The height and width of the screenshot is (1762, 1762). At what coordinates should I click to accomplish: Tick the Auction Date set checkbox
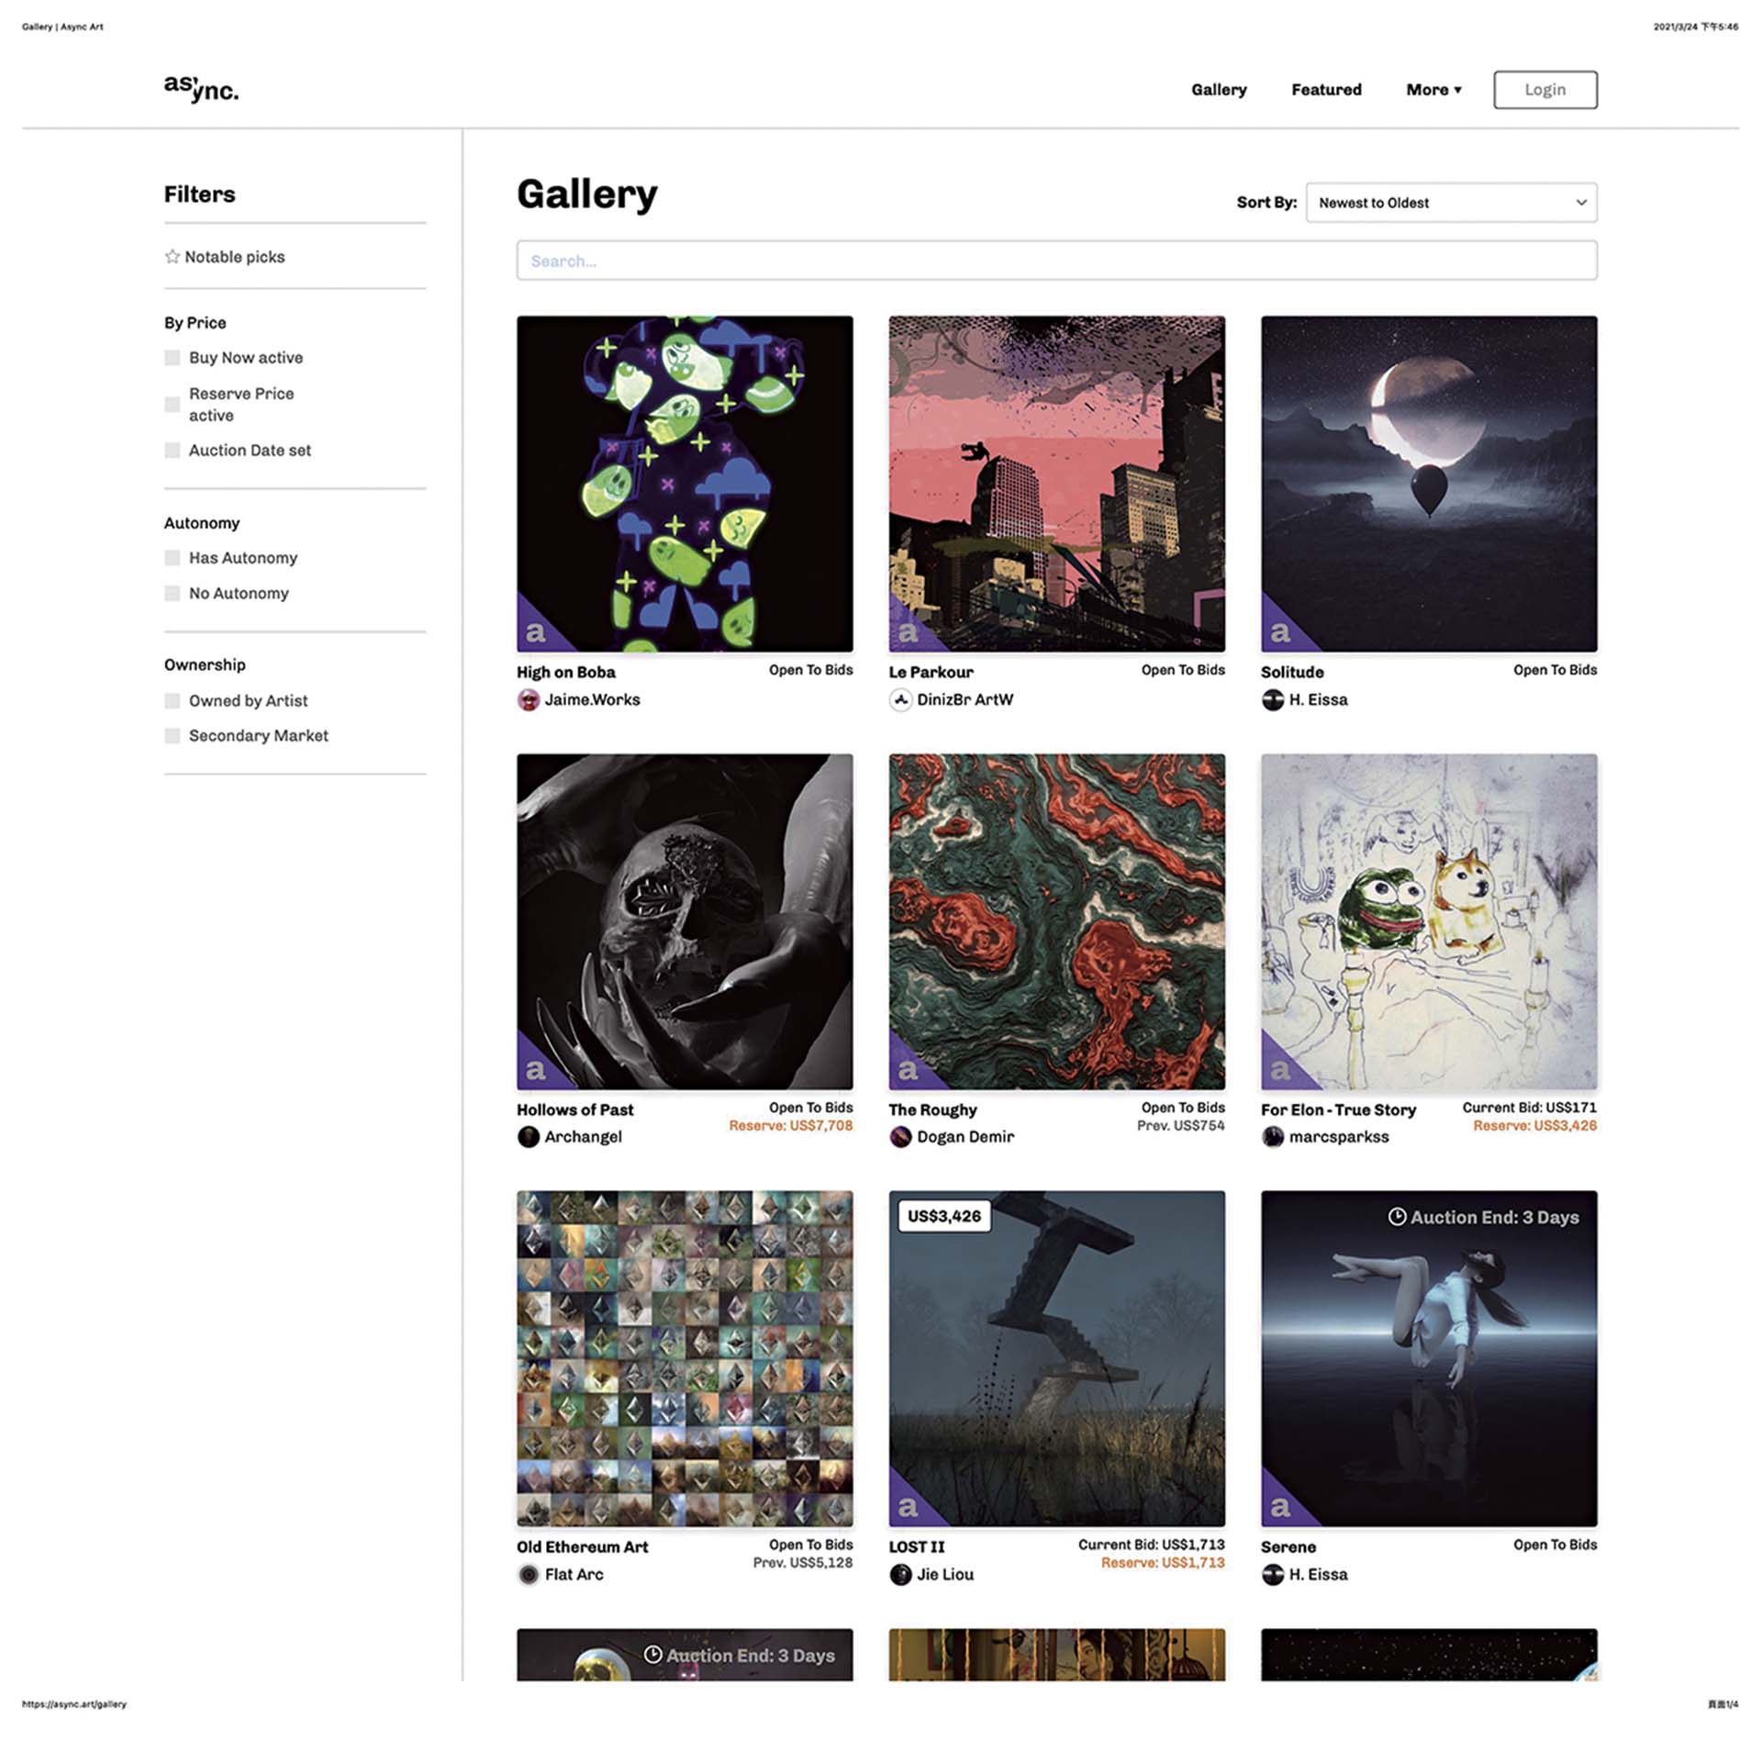click(x=173, y=451)
